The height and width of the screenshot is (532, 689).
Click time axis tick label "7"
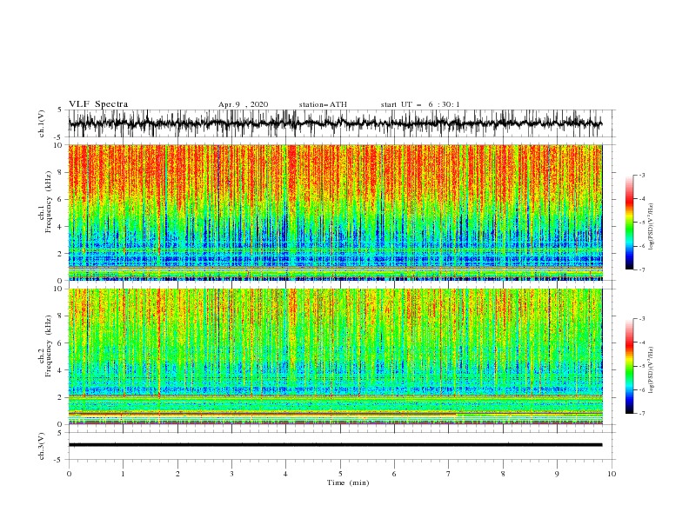449,474
